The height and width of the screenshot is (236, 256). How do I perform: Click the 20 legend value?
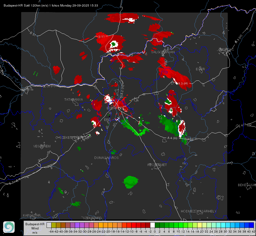click(202, 232)
